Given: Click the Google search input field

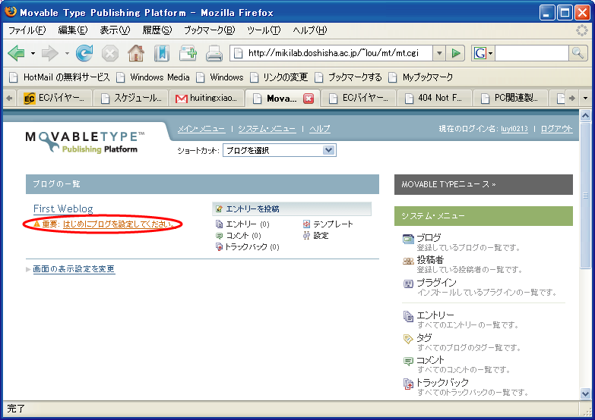Looking at the screenshot, I should coord(532,53).
